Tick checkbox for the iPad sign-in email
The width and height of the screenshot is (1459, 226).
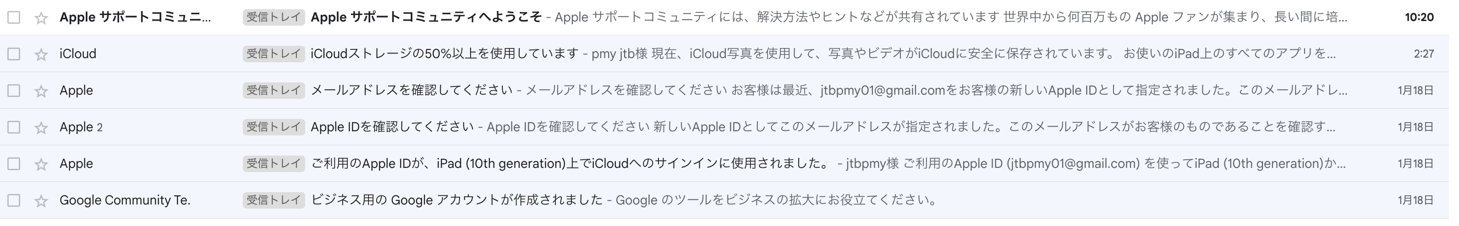click(14, 164)
